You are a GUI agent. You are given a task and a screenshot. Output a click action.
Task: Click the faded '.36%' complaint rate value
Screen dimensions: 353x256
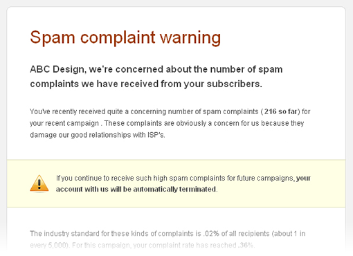[246, 245]
